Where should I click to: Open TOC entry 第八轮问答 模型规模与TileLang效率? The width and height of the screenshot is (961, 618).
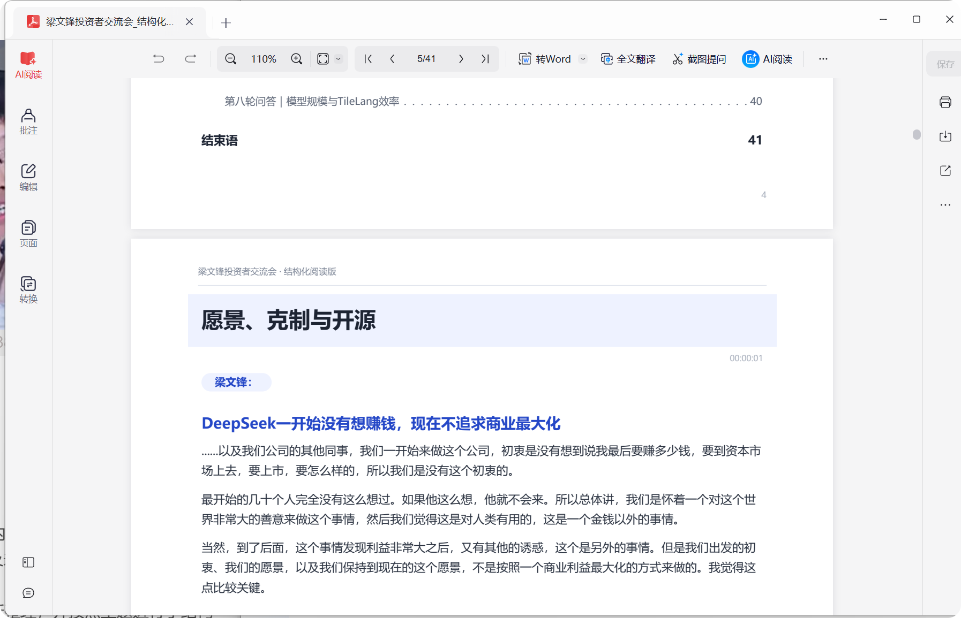point(493,101)
